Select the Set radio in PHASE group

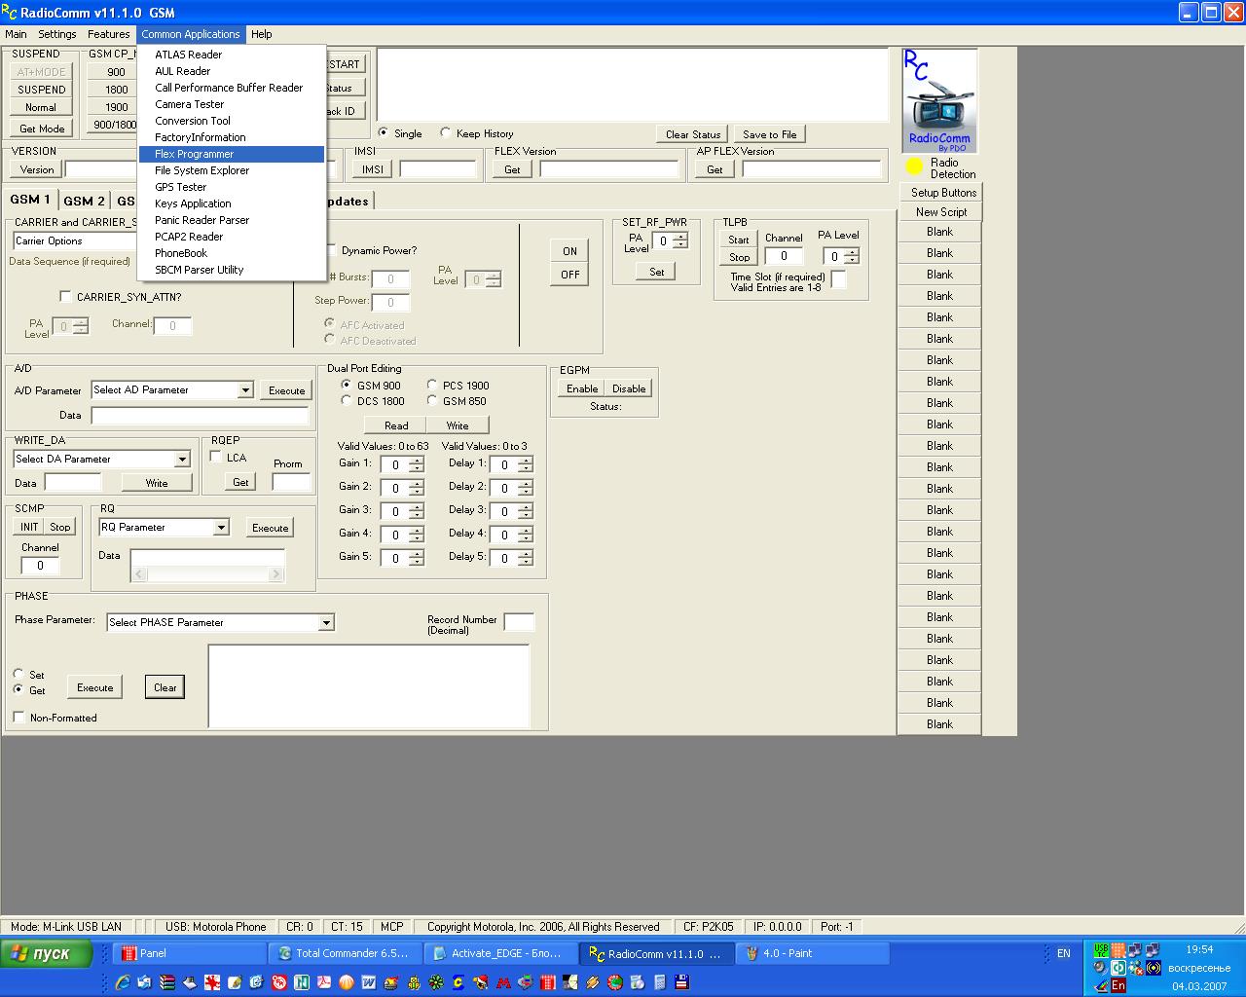(x=19, y=675)
